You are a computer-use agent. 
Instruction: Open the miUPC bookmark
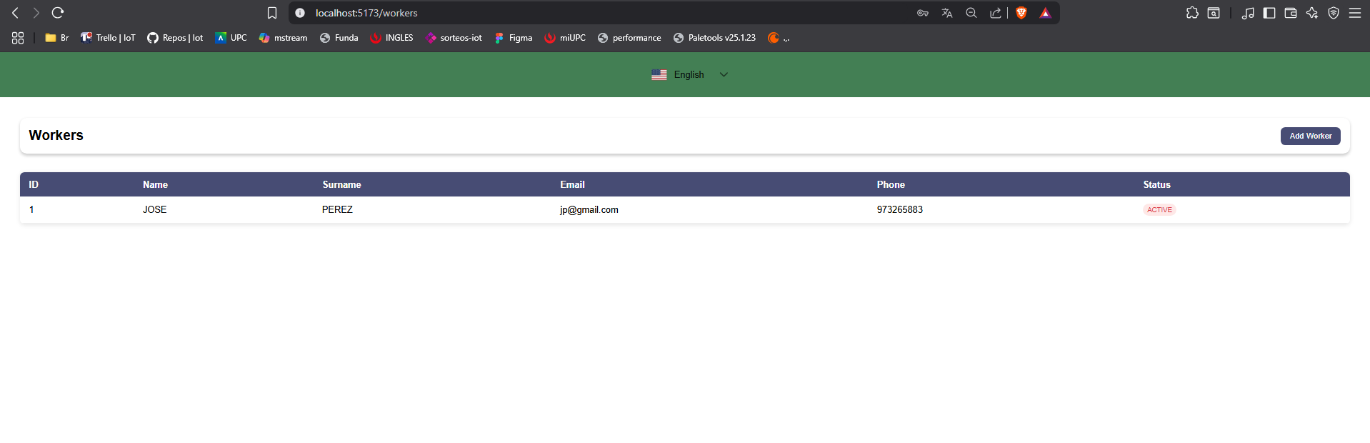[x=565, y=38]
